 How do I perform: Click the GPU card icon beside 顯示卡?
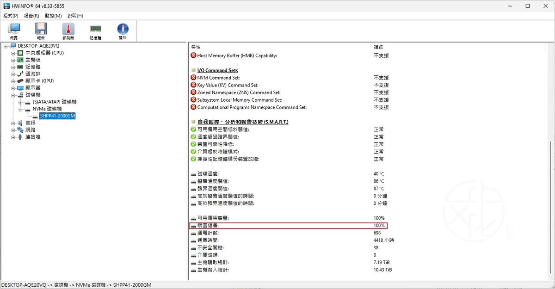20,80
